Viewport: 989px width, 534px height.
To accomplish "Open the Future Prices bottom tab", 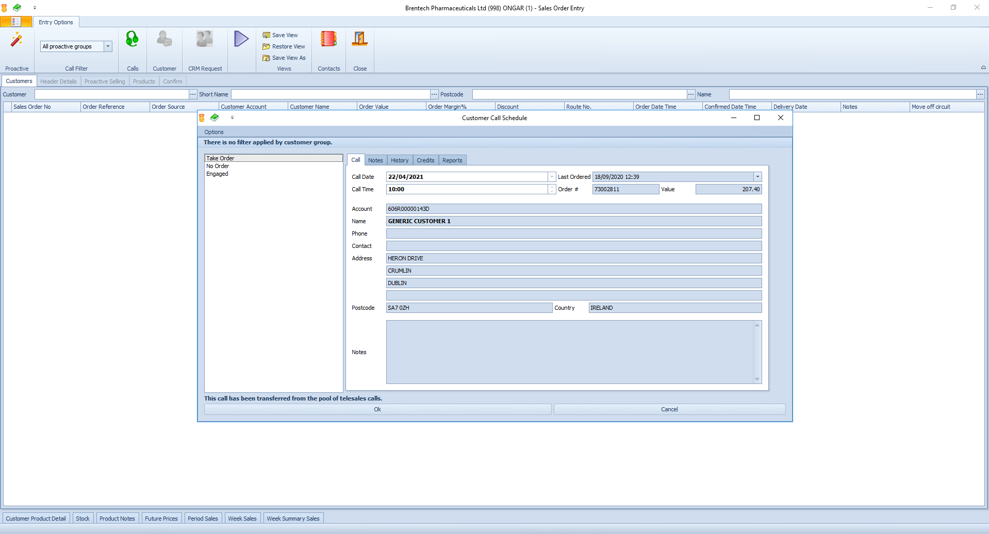I will (161, 519).
